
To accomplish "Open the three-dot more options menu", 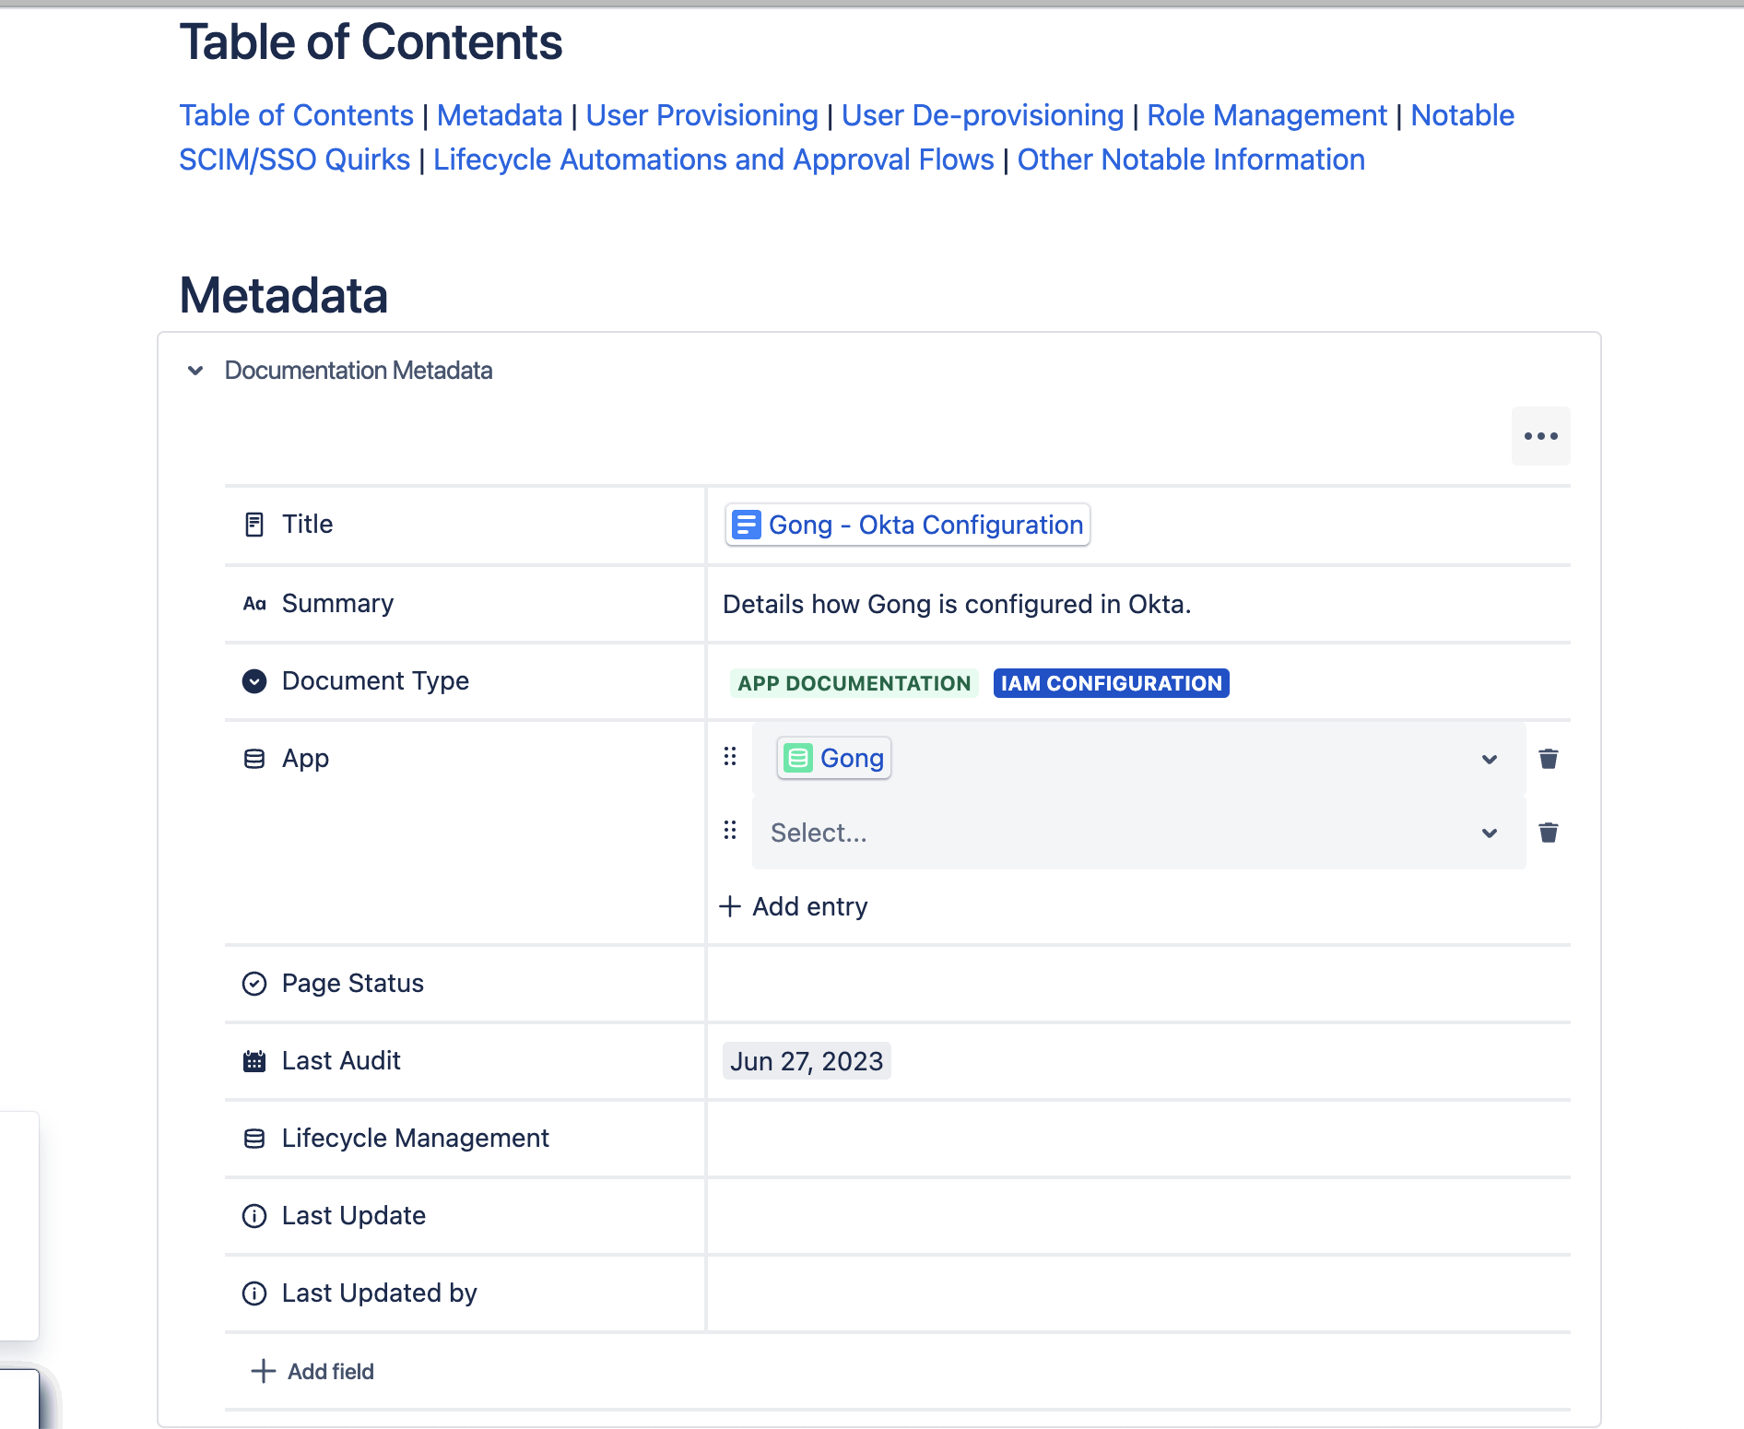I will click(x=1540, y=436).
